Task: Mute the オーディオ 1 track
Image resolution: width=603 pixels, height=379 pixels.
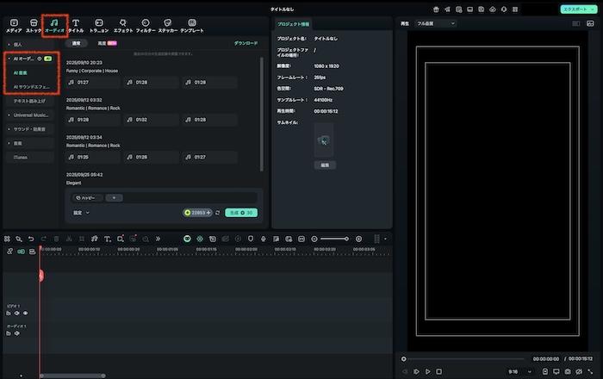Action: [x=16, y=333]
